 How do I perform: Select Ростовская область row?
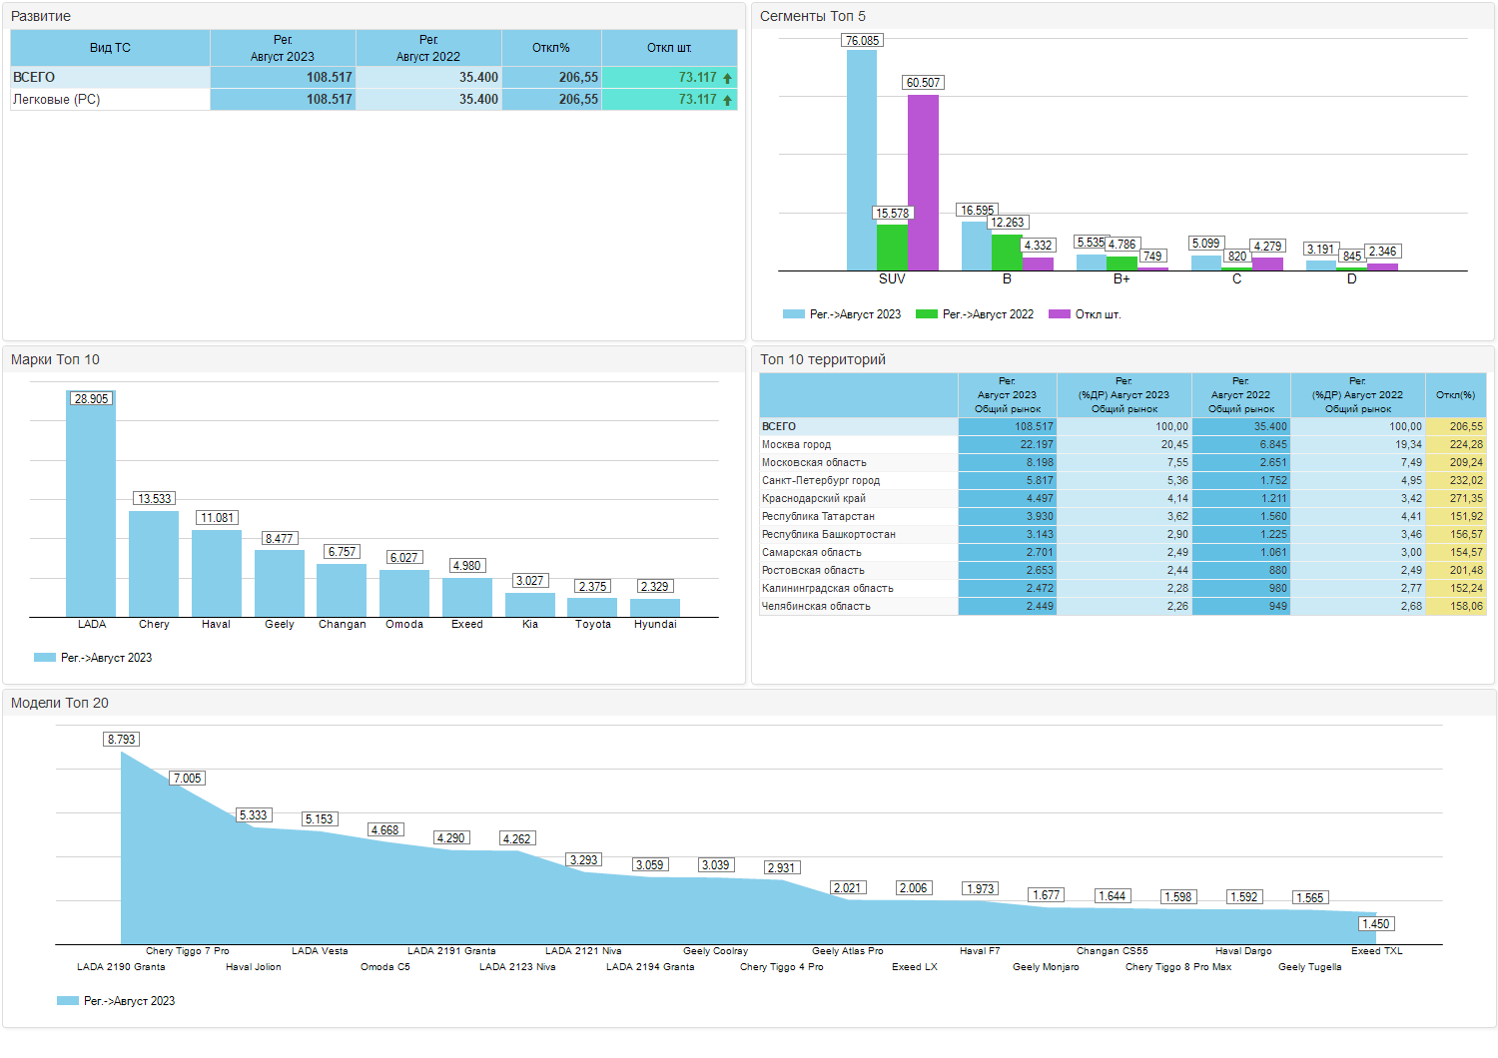click(x=1123, y=570)
